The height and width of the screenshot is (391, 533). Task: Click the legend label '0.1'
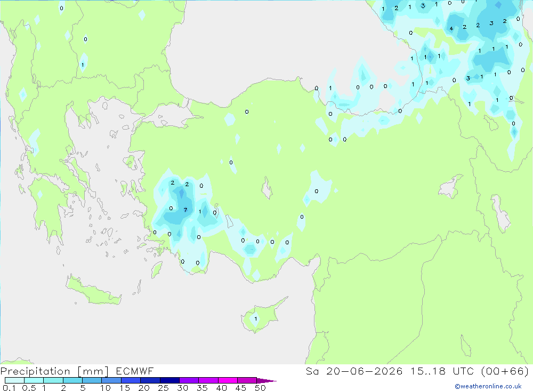(x=9, y=388)
